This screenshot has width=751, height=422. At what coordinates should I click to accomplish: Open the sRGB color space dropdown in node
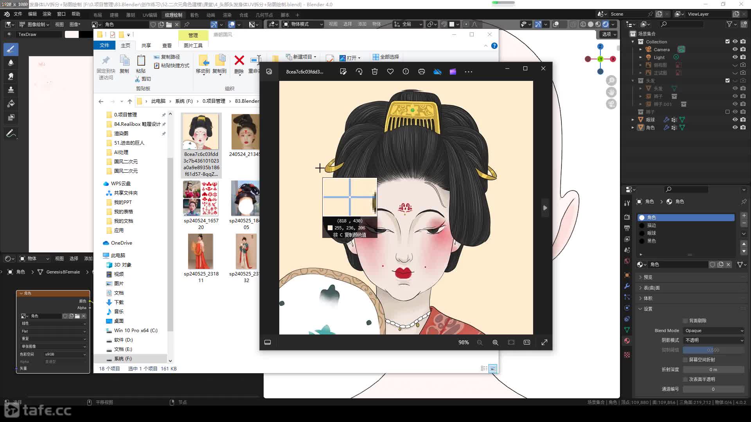tap(65, 354)
